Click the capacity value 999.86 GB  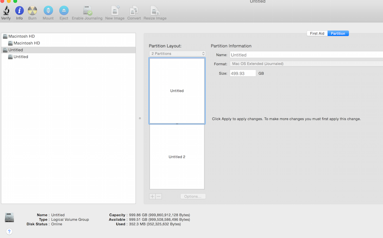point(159,215)
